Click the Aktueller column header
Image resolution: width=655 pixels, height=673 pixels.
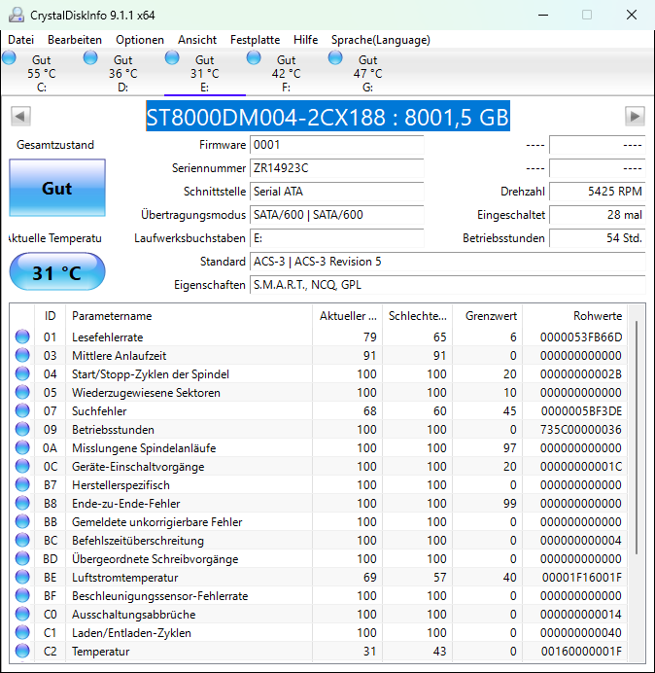[348, 316]
